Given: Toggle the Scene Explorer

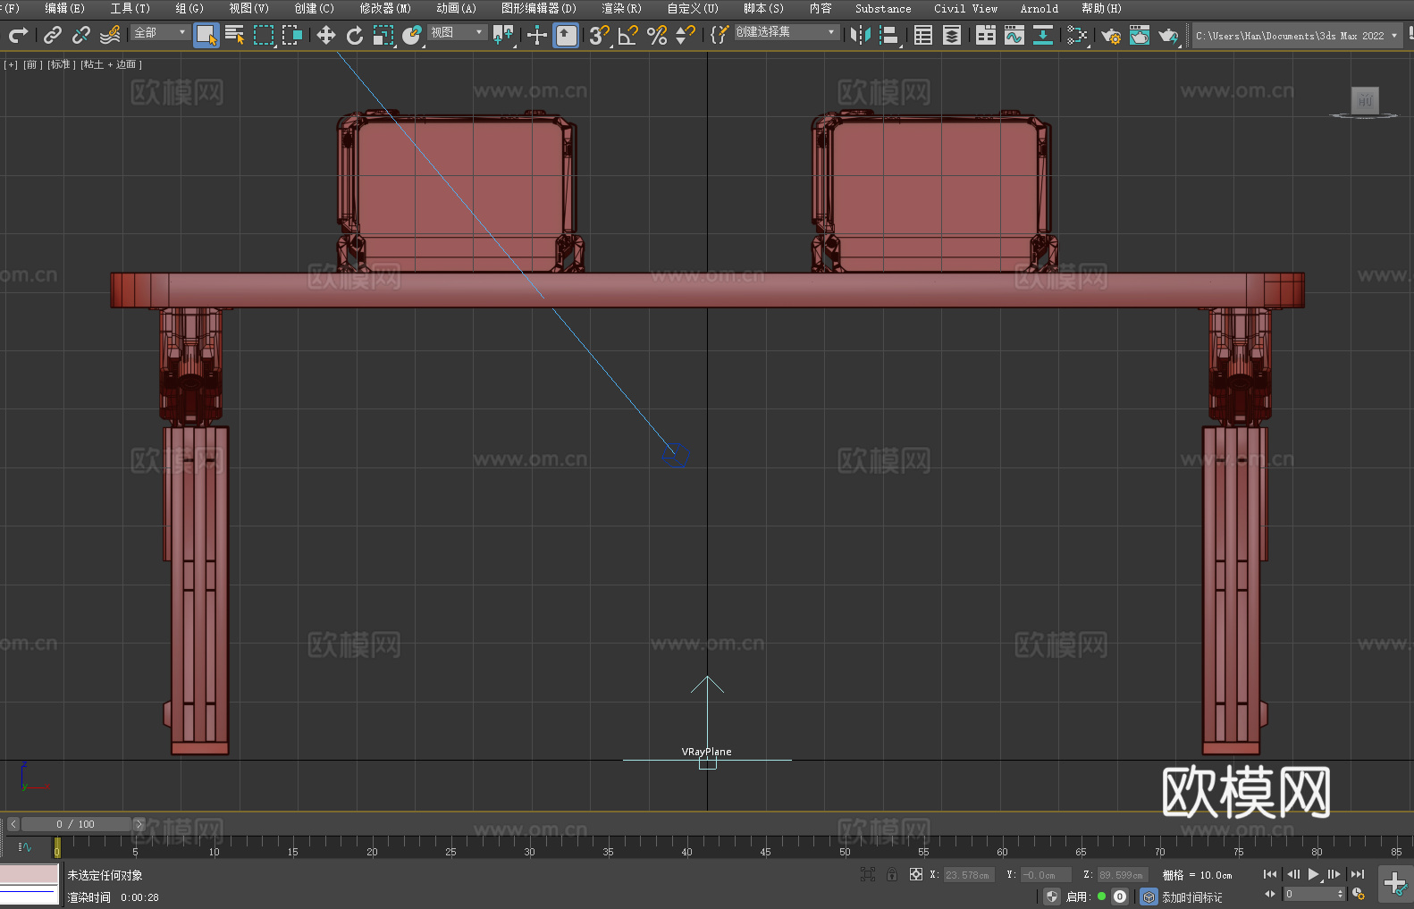Looking at the screenshot, I should [923, 35].
